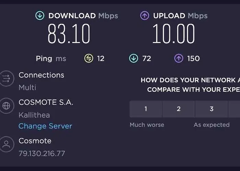
Task: Click the teal download latency icon
Action: point(133,58)
